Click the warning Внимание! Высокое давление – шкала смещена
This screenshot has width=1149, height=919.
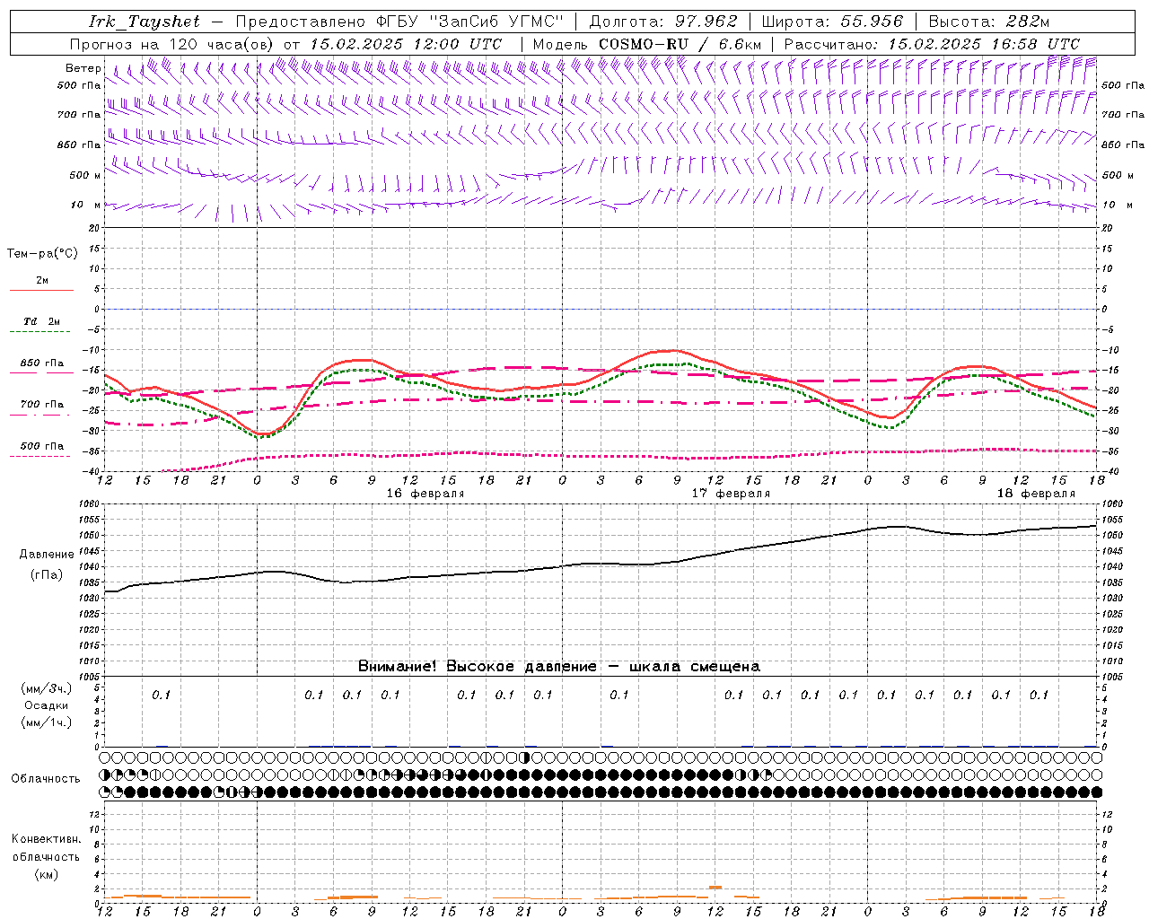click(x=558, y=667)
